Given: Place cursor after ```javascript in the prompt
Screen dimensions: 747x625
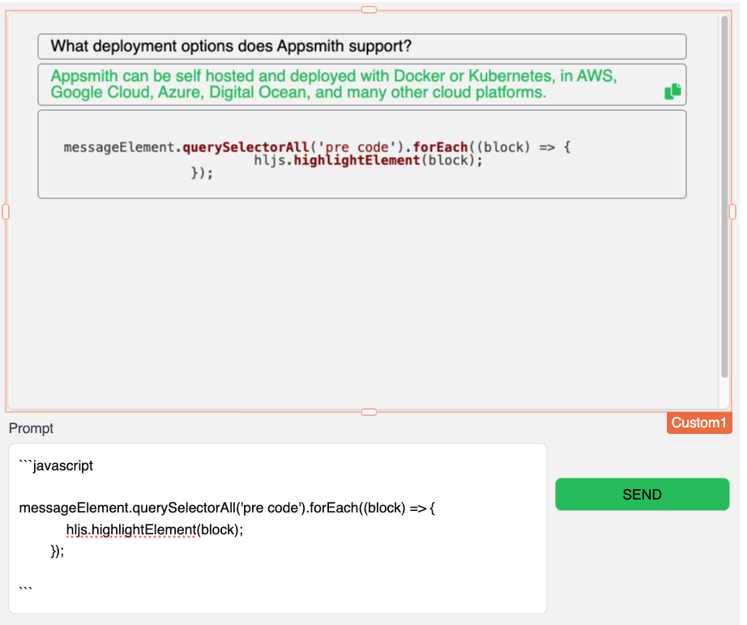Looking at the screenshot, I should (94, 466).
